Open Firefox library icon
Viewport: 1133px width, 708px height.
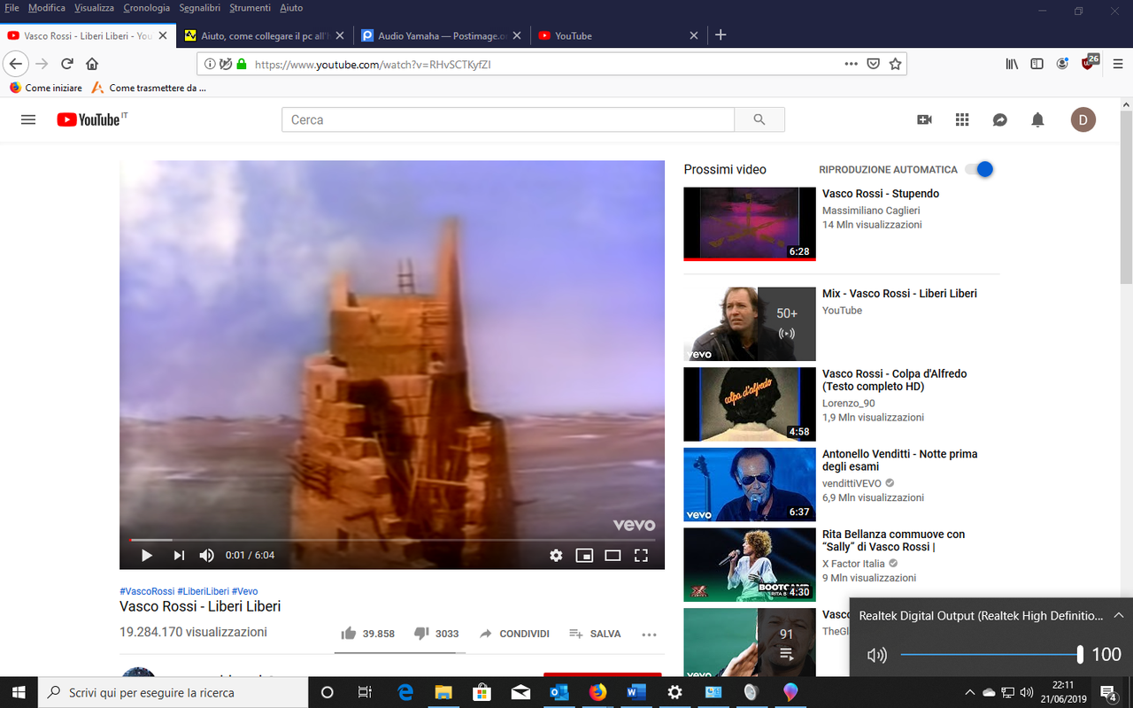click(x=1012, y=64)
